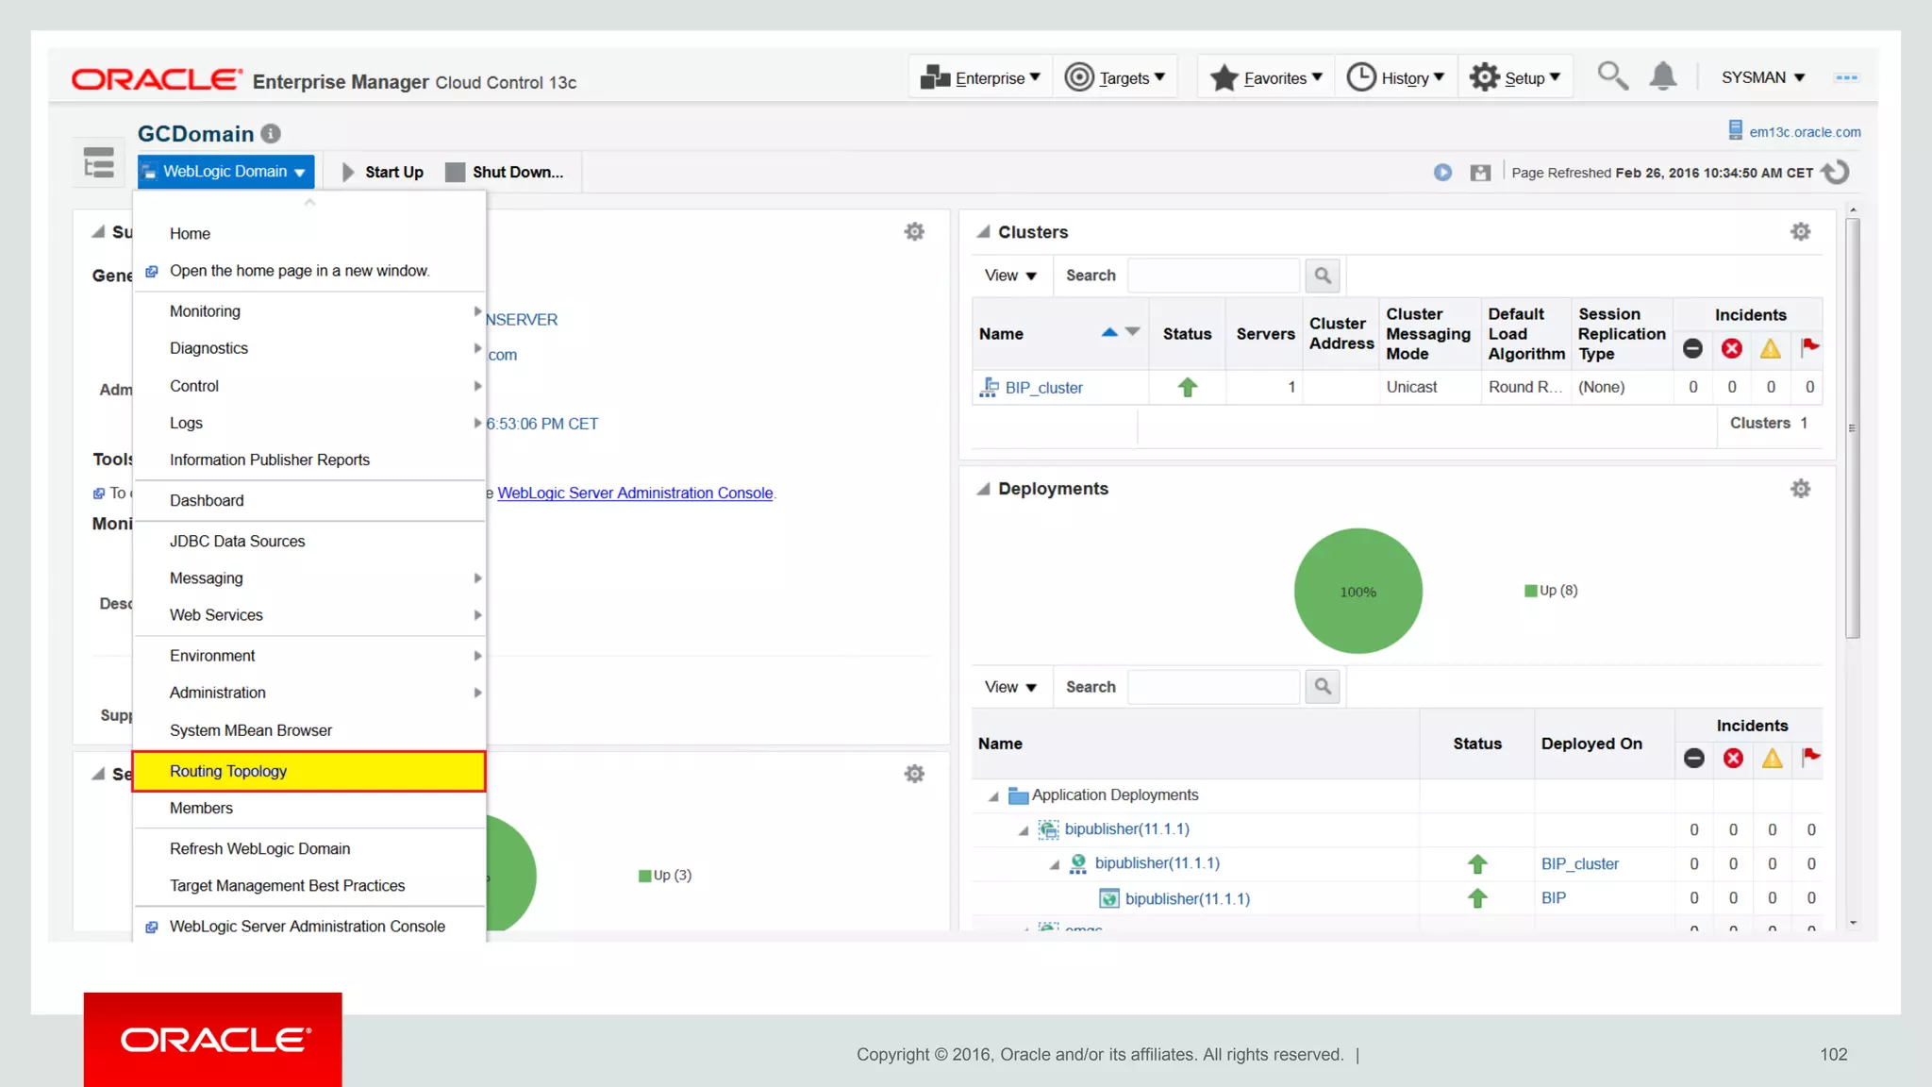Select Routing Topology menu item

[x=228, y=771]
